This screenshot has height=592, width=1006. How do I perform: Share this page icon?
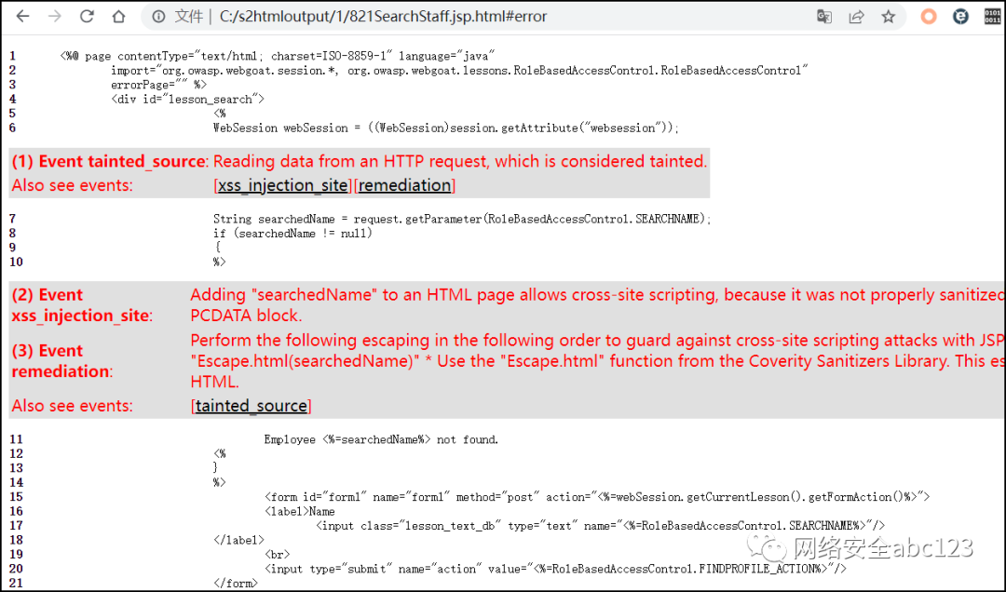click(857, 17)
